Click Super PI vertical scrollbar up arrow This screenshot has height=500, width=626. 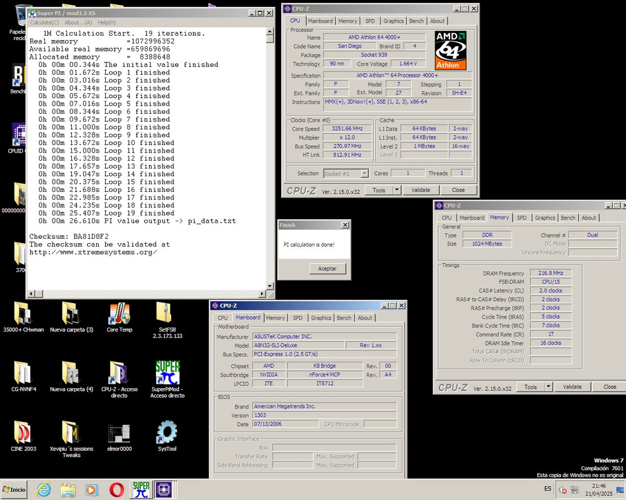pos(270,31)
